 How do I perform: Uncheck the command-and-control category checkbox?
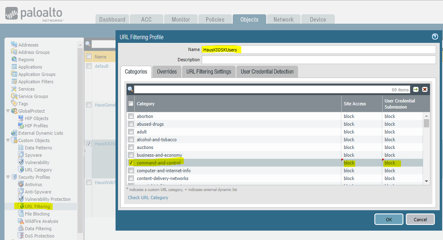pos(131,163)
